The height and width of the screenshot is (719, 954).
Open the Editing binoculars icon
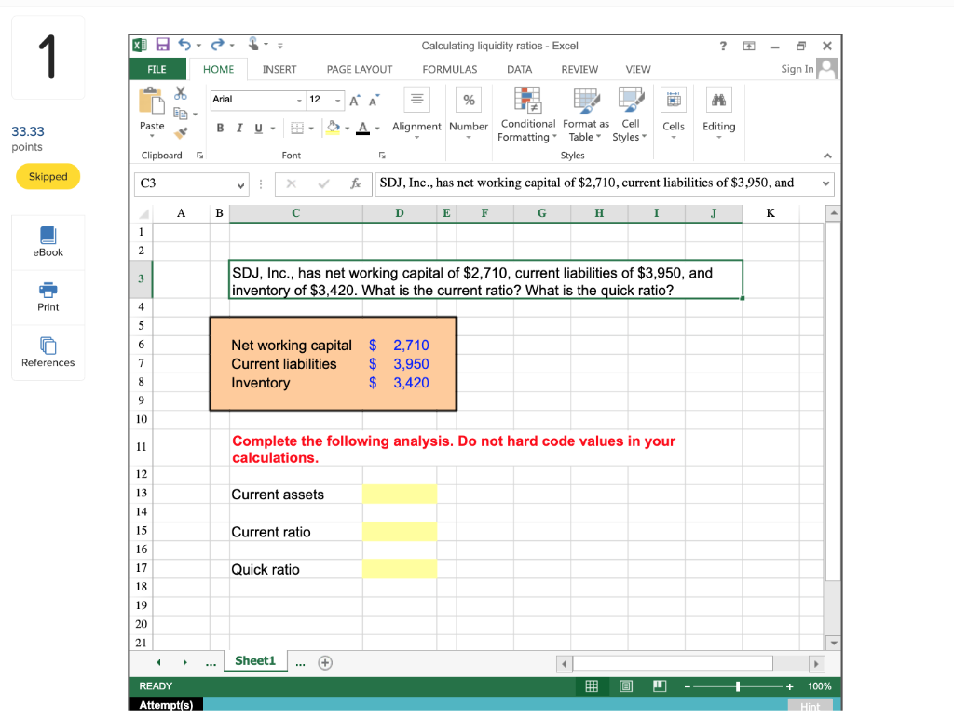718,99
